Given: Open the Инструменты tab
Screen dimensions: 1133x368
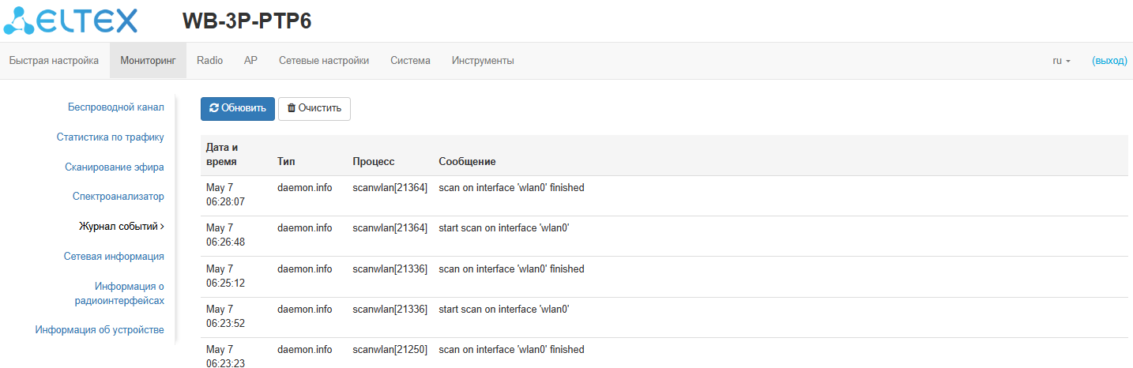Looking at the screenshot, I should [x=483, y=61].
